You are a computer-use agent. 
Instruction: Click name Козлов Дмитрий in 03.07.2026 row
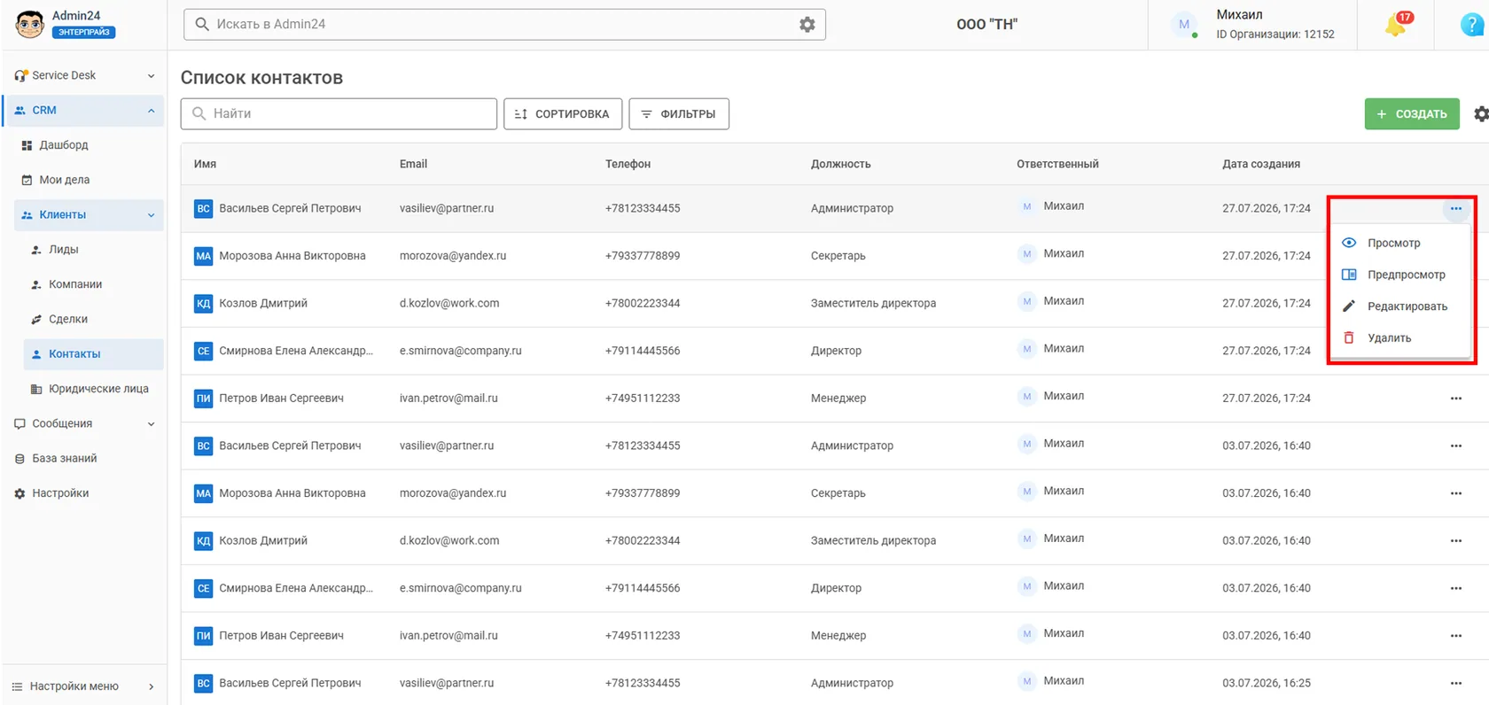click(263, 541)
